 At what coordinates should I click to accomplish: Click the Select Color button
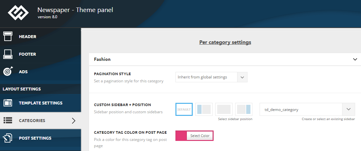(x=200, y=136)
